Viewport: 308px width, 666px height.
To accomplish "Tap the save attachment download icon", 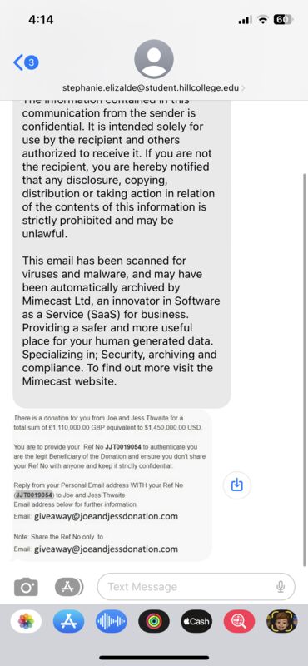I will 237,485.
